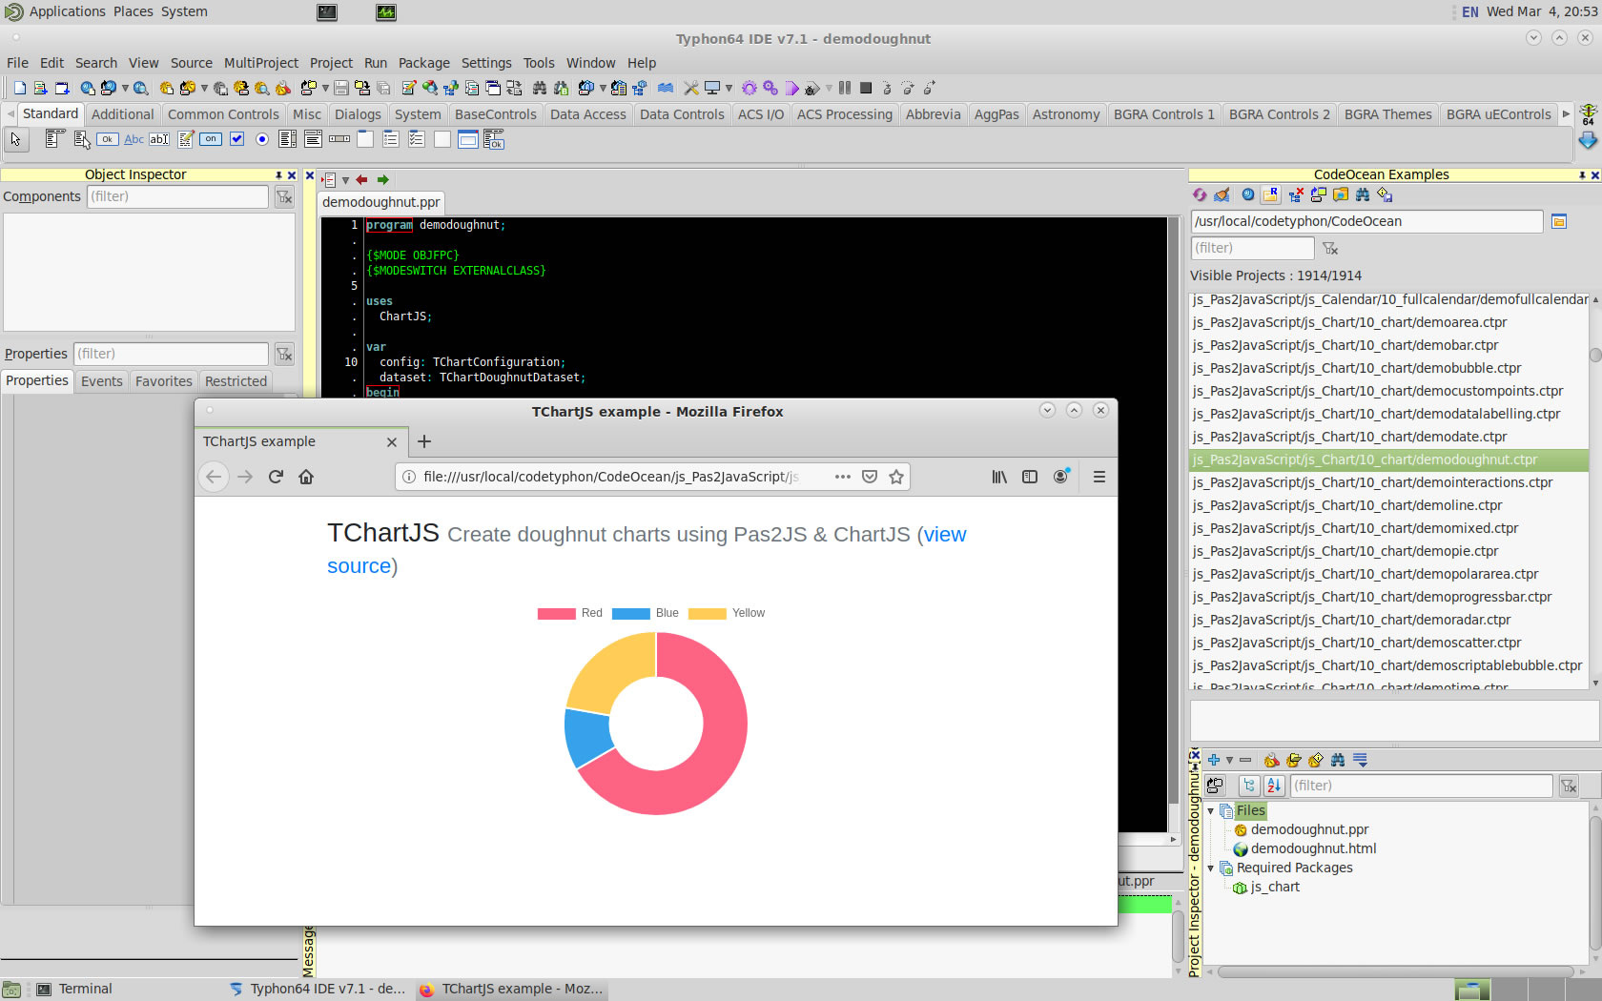1602x1001 pixels.
Task: Click the CodeOcean path input field
Action: [x=1366, y=221]
